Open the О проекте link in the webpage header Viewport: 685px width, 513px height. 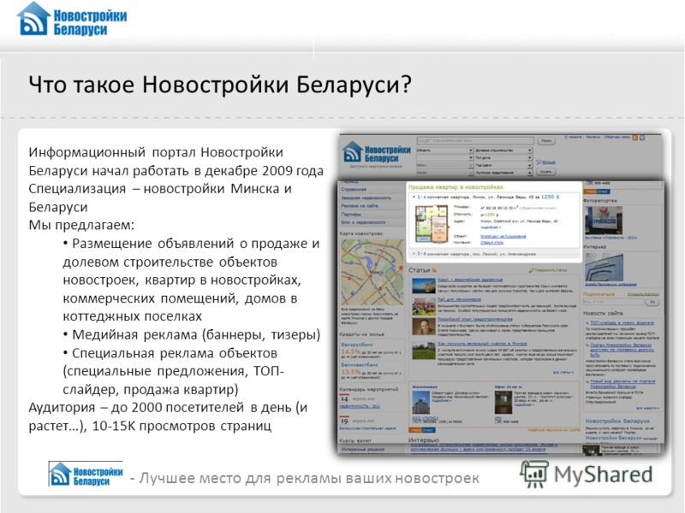573,137
